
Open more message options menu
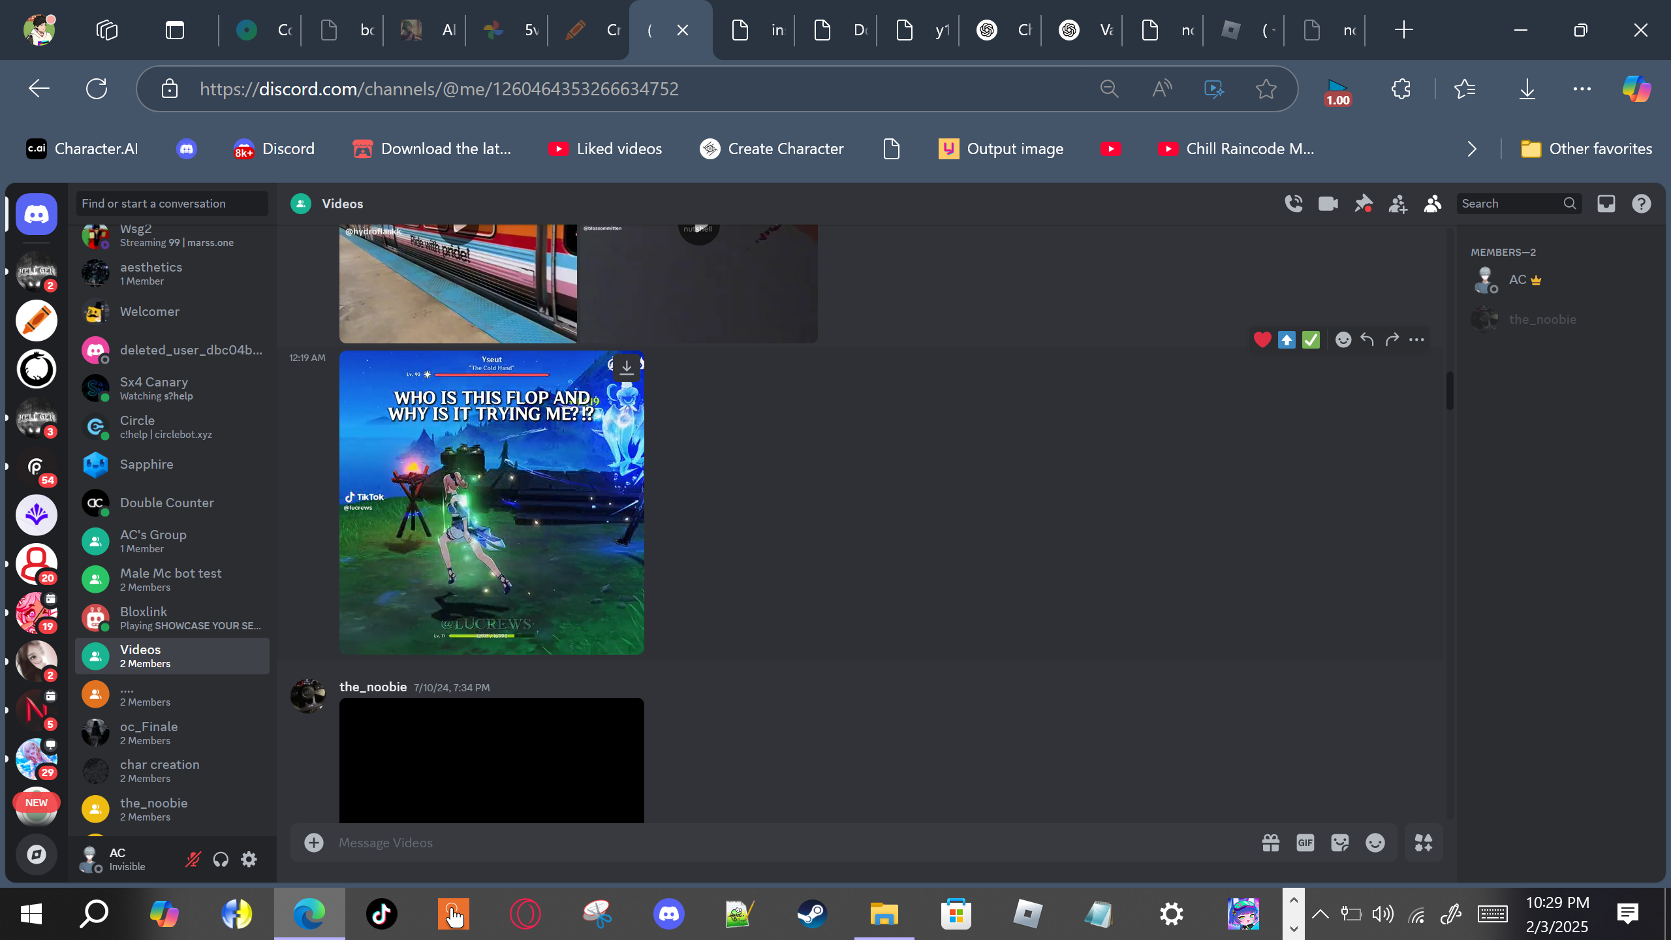coord(1416,339)
